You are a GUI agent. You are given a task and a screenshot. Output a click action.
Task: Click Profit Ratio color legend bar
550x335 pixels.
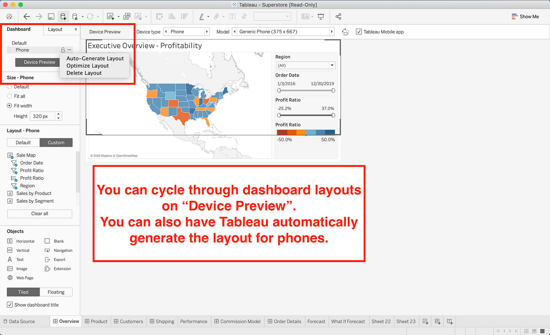[x=306, y=133]
